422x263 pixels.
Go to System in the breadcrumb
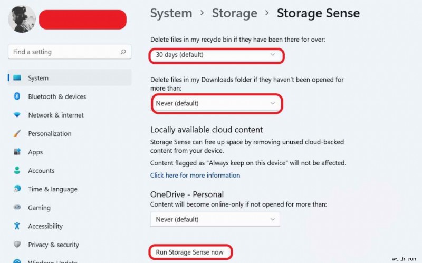171,13
